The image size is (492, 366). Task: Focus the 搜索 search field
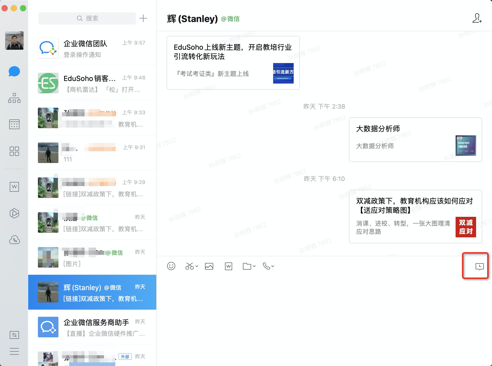pyautogui.click(x=87, y=18)
